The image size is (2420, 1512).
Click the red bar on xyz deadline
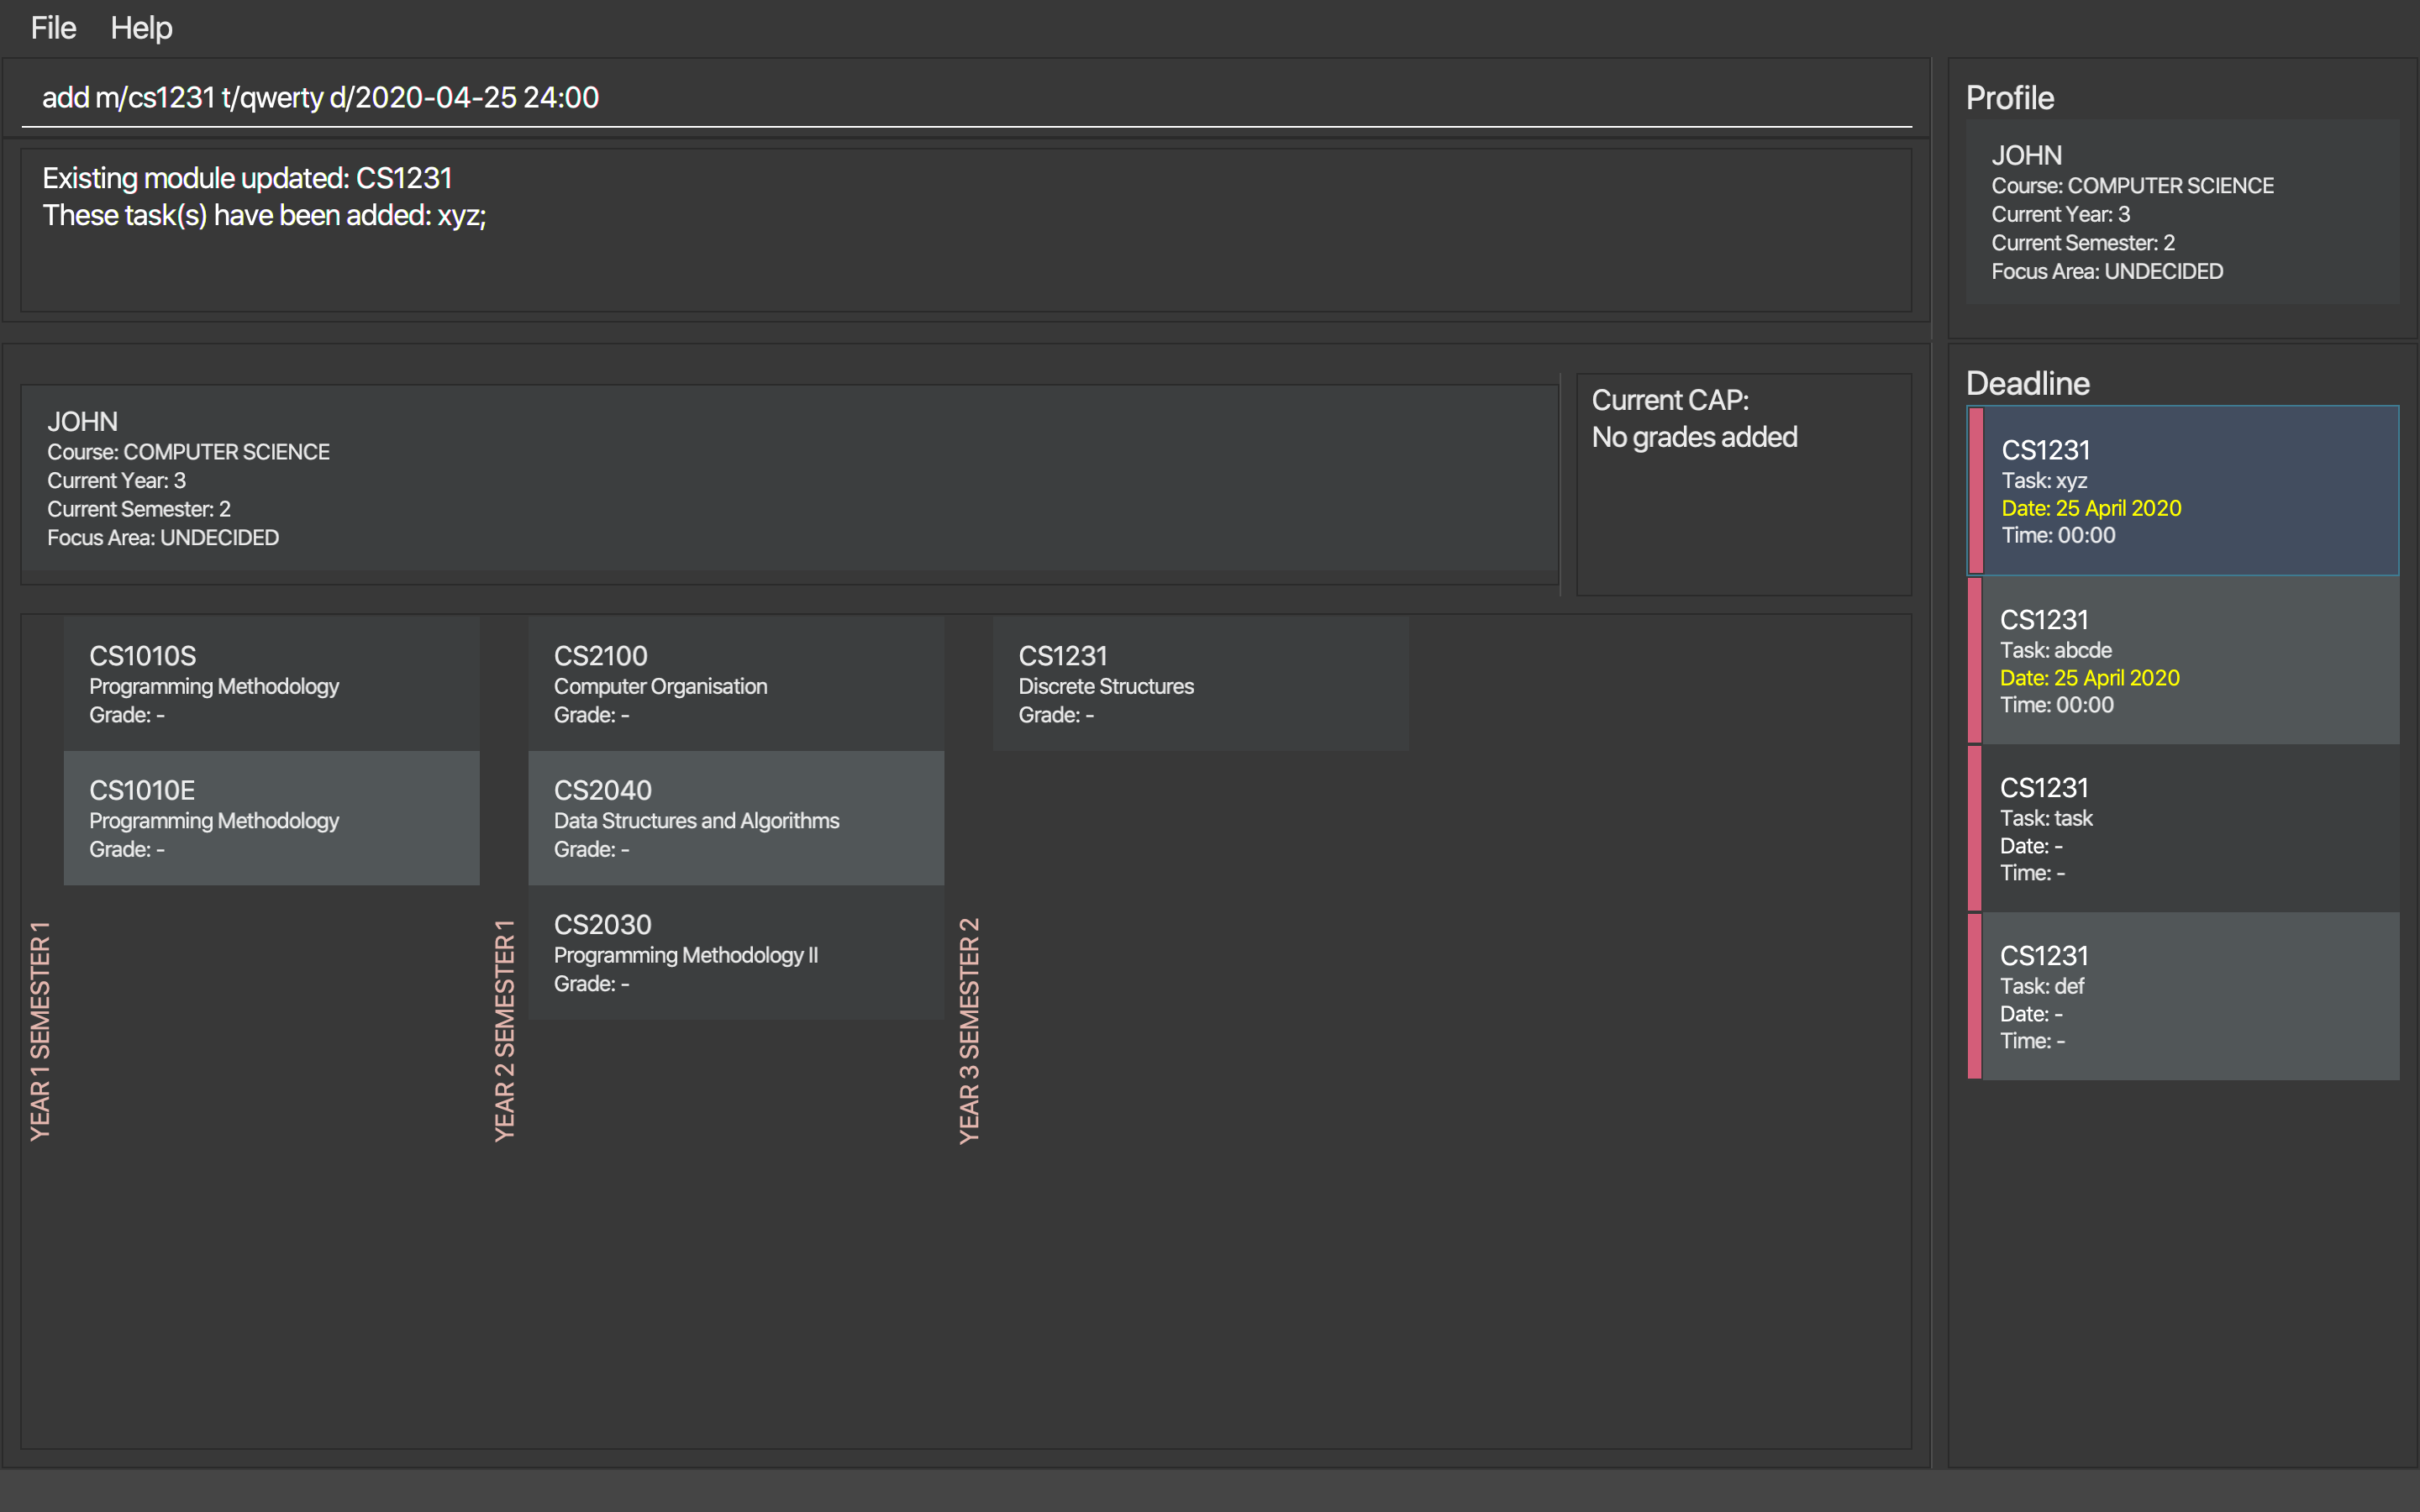coord(1975,491)
